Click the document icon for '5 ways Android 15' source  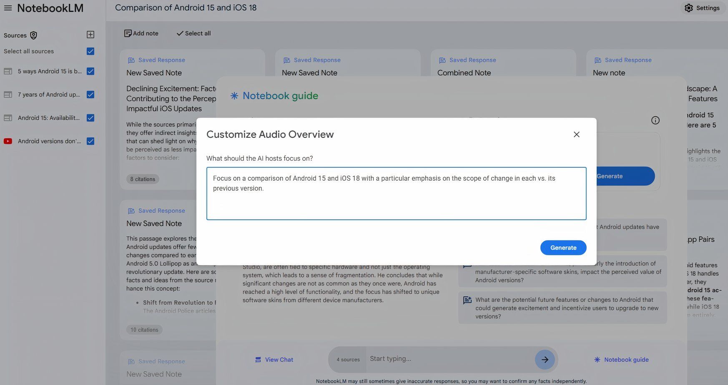tap(8, 71)
